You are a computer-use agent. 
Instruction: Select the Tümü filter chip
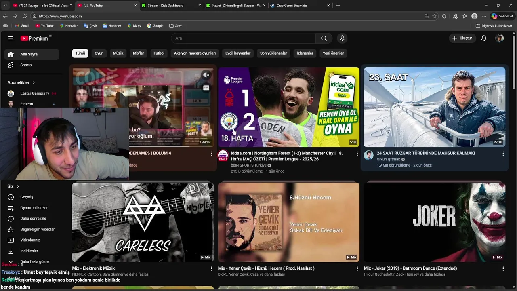click(80, 53)
